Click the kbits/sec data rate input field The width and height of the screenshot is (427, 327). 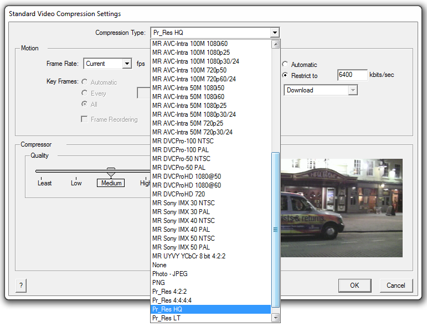point(352,75)
